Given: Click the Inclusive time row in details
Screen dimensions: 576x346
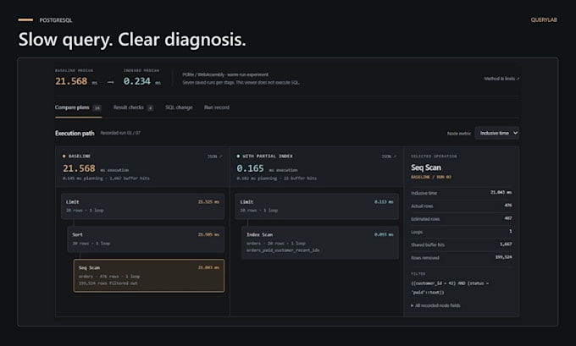Looking at the screenshot, I should (x=462, y=193).
